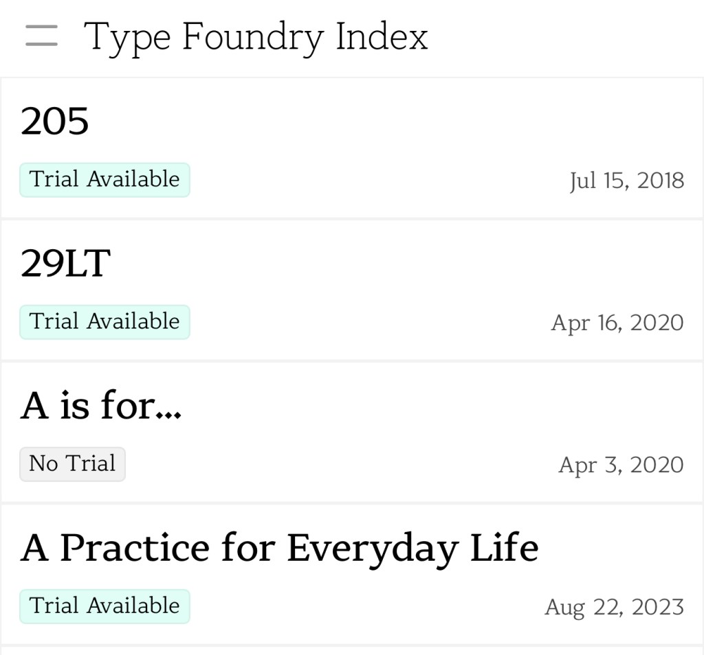704x655 pixels.
Task: Click the 205 foundry heading text
Action: pos(55,122)
